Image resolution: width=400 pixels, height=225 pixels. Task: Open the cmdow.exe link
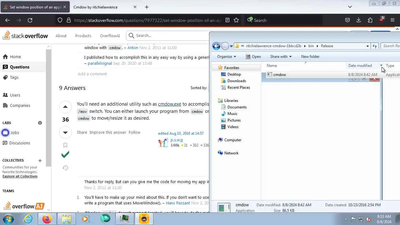coord(170,104)
